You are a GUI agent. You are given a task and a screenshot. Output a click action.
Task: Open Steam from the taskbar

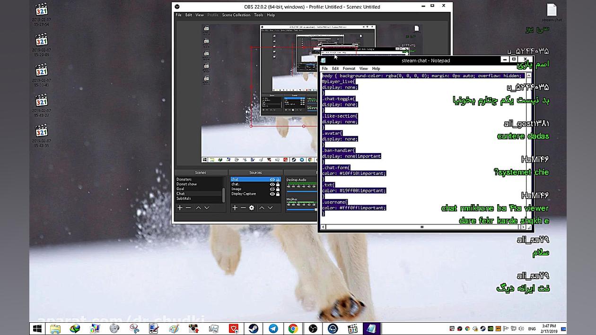click(254, 328)
